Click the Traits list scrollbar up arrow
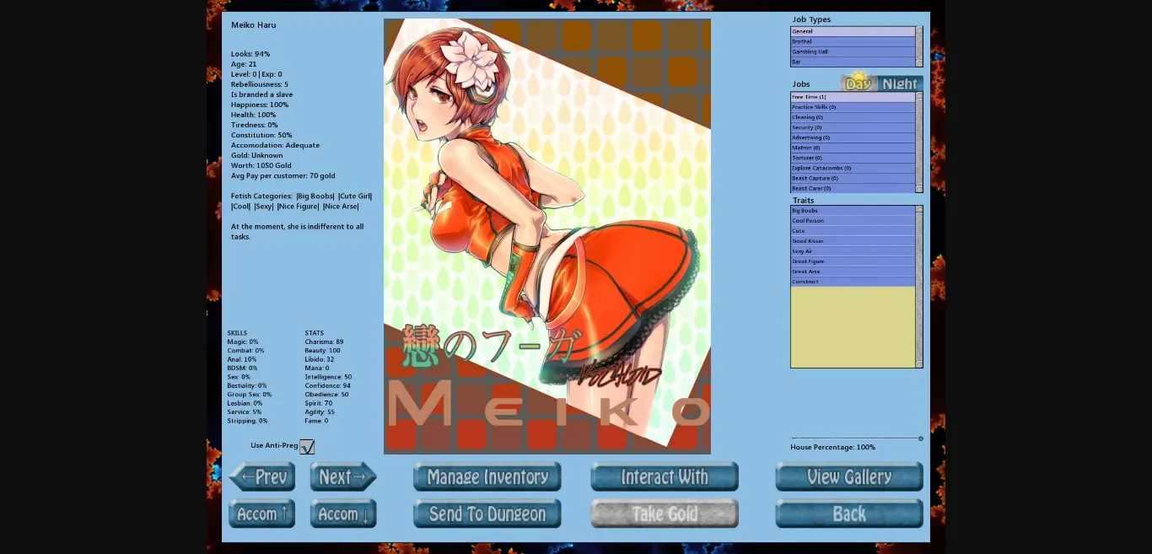Screen dimensions: 1152x554 [x=918, y=208]
